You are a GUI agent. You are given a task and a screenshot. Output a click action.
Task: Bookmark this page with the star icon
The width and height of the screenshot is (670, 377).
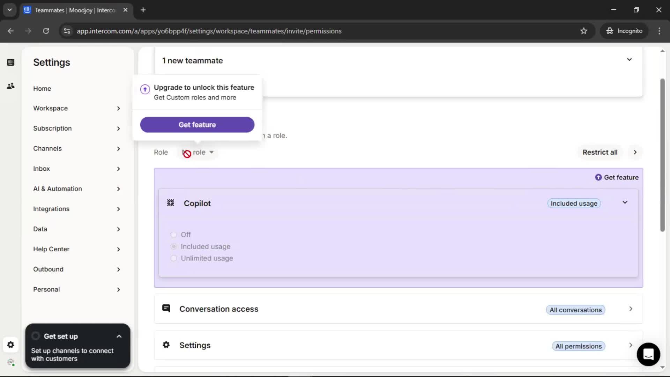tap(583, 31)
